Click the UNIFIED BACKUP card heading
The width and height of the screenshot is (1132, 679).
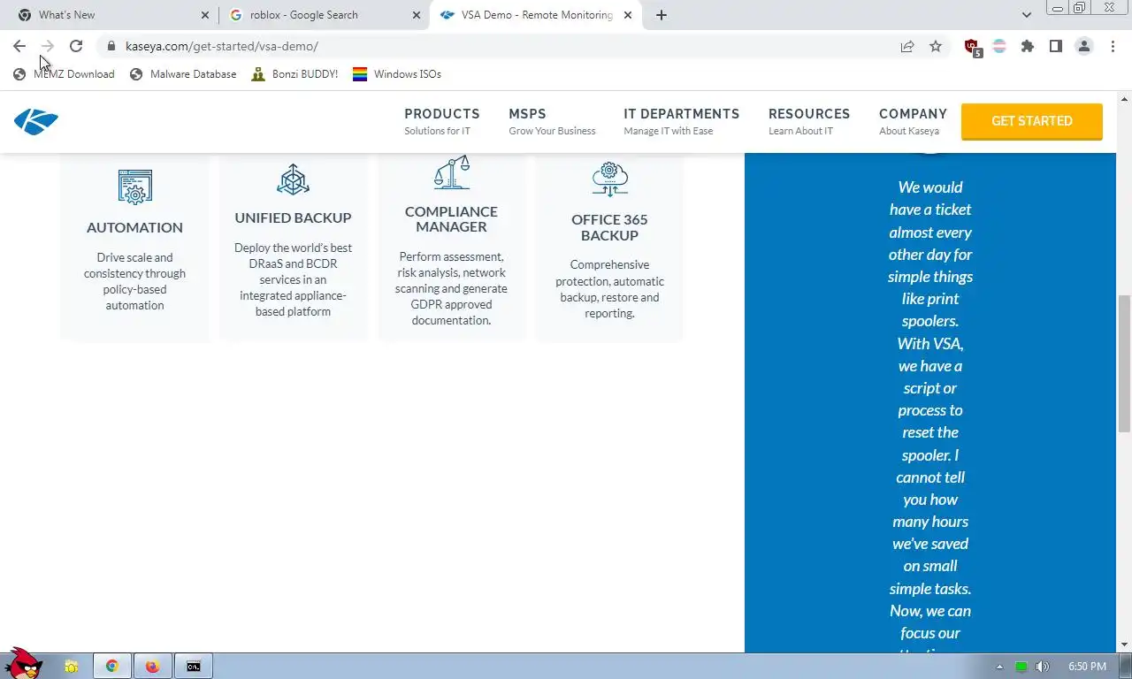[293, 217]
